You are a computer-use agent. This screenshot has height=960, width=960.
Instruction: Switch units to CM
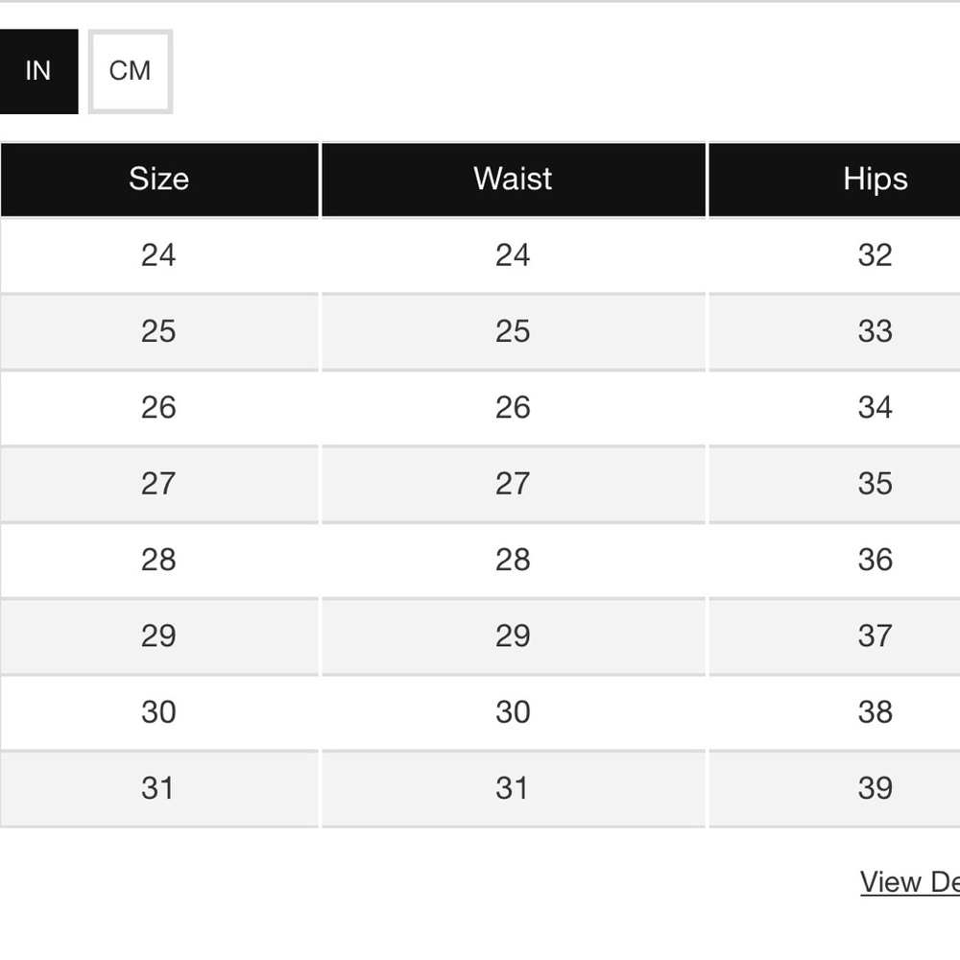(131, 71)
